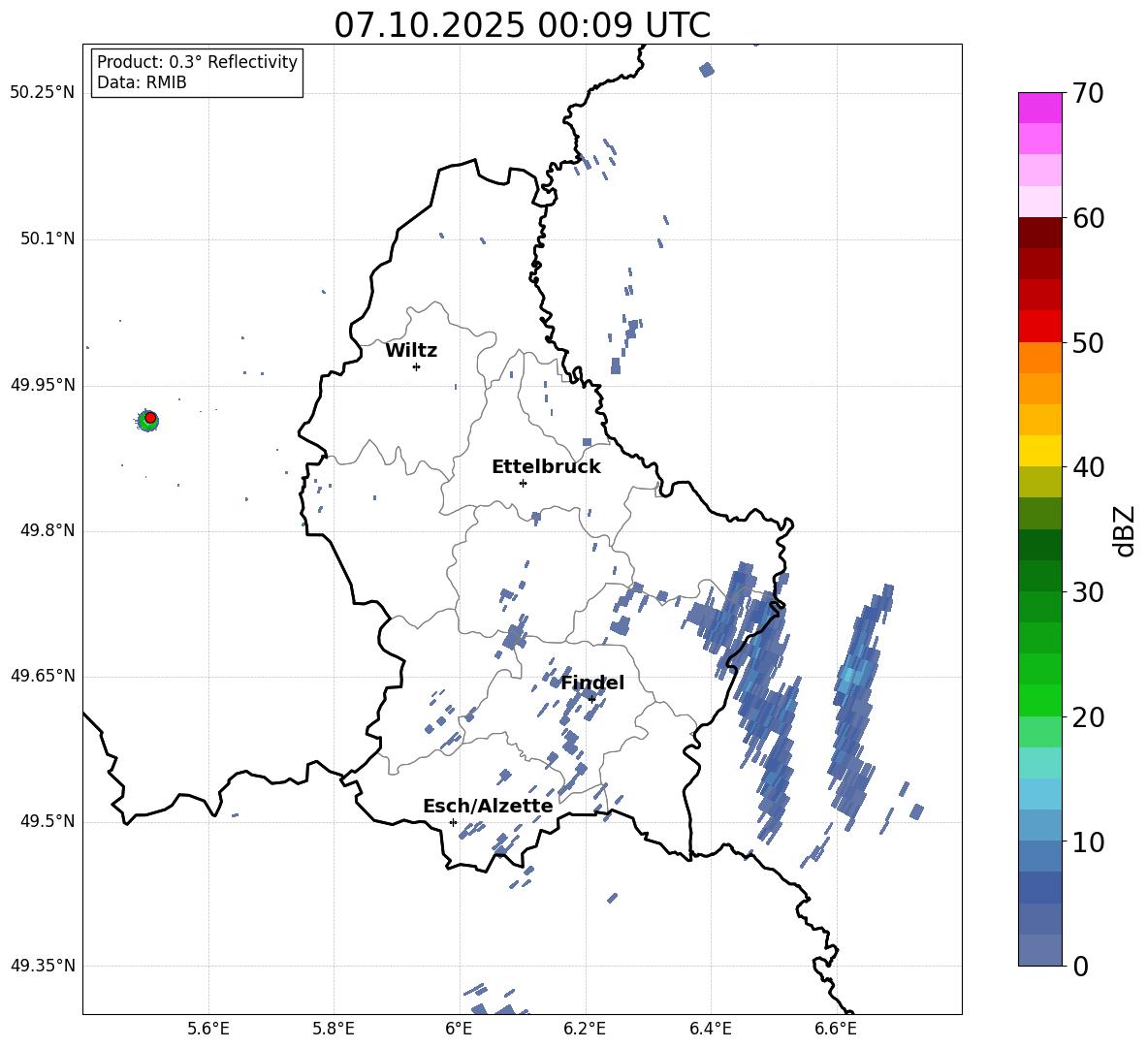Screen dimensions: 1148x1048
Task: Click the 6.4°E longitude label
Action: (x=710, y=1029)
